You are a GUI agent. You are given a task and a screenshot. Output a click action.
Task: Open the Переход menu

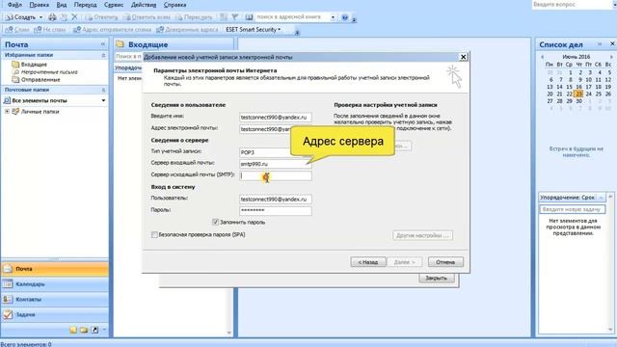[x=85, y=5]
